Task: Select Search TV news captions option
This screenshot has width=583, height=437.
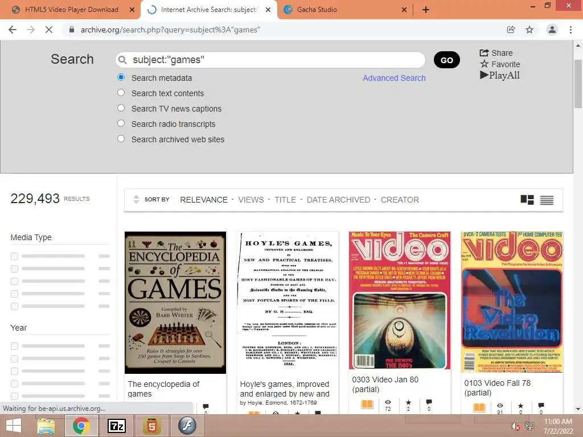Action: click(121, 108)
